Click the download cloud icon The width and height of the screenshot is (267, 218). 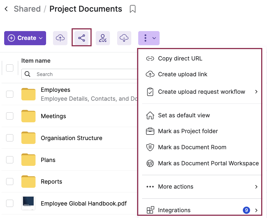(124, 38)
